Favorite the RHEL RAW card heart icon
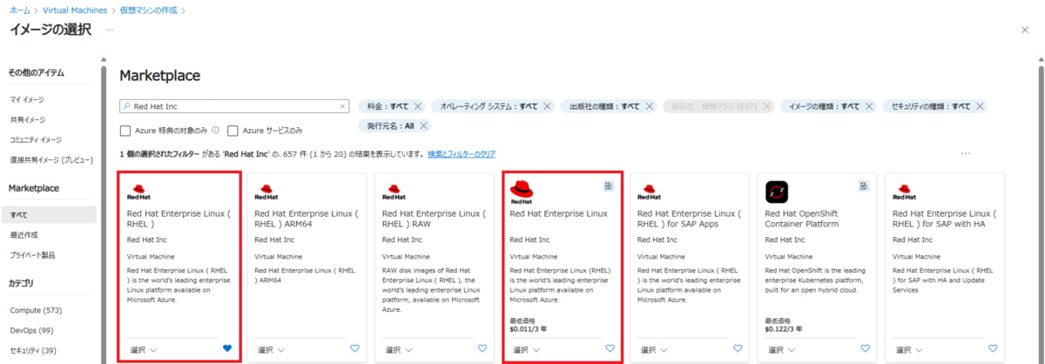 pyautogui.click(x=482, y=348)
